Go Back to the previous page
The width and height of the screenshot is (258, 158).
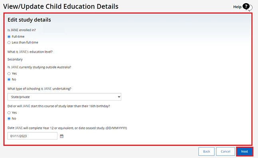coord(206,152)
